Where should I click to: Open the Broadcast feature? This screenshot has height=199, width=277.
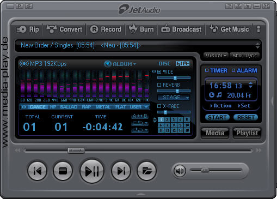[181, 29]
